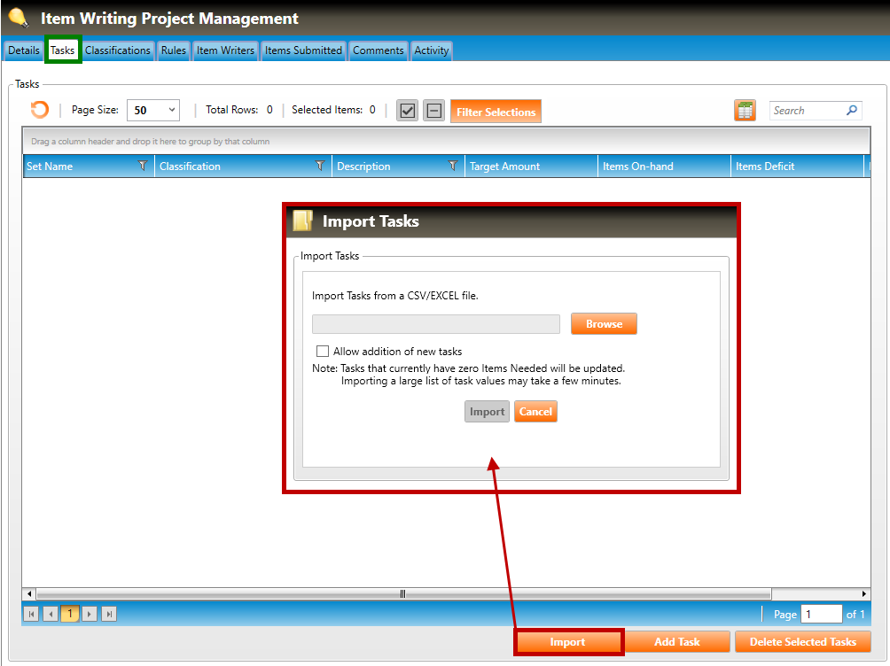Open the Page Size dropdown

click(153, 111)
